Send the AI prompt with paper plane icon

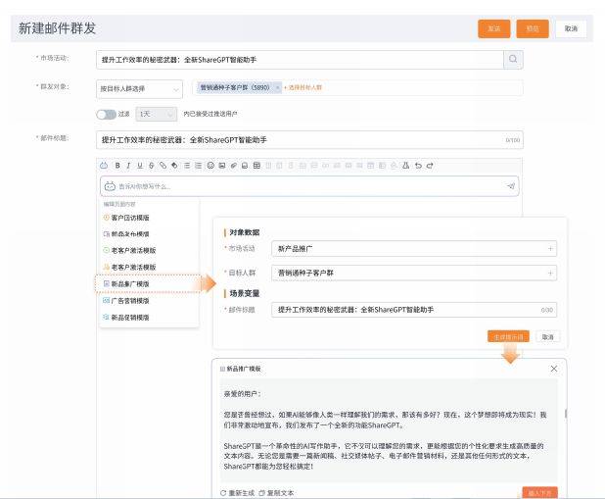click(x=511, y=186)
